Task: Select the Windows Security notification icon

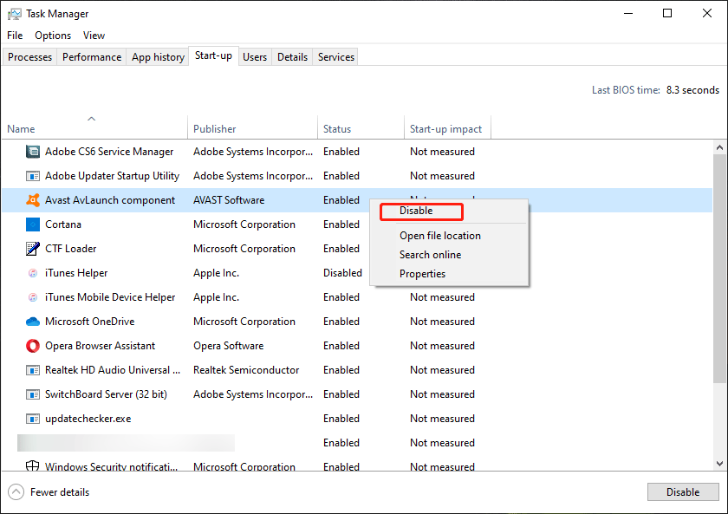Action: tap(32, 466)
